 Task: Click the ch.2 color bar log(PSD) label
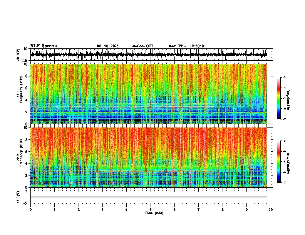click(288, 163)
